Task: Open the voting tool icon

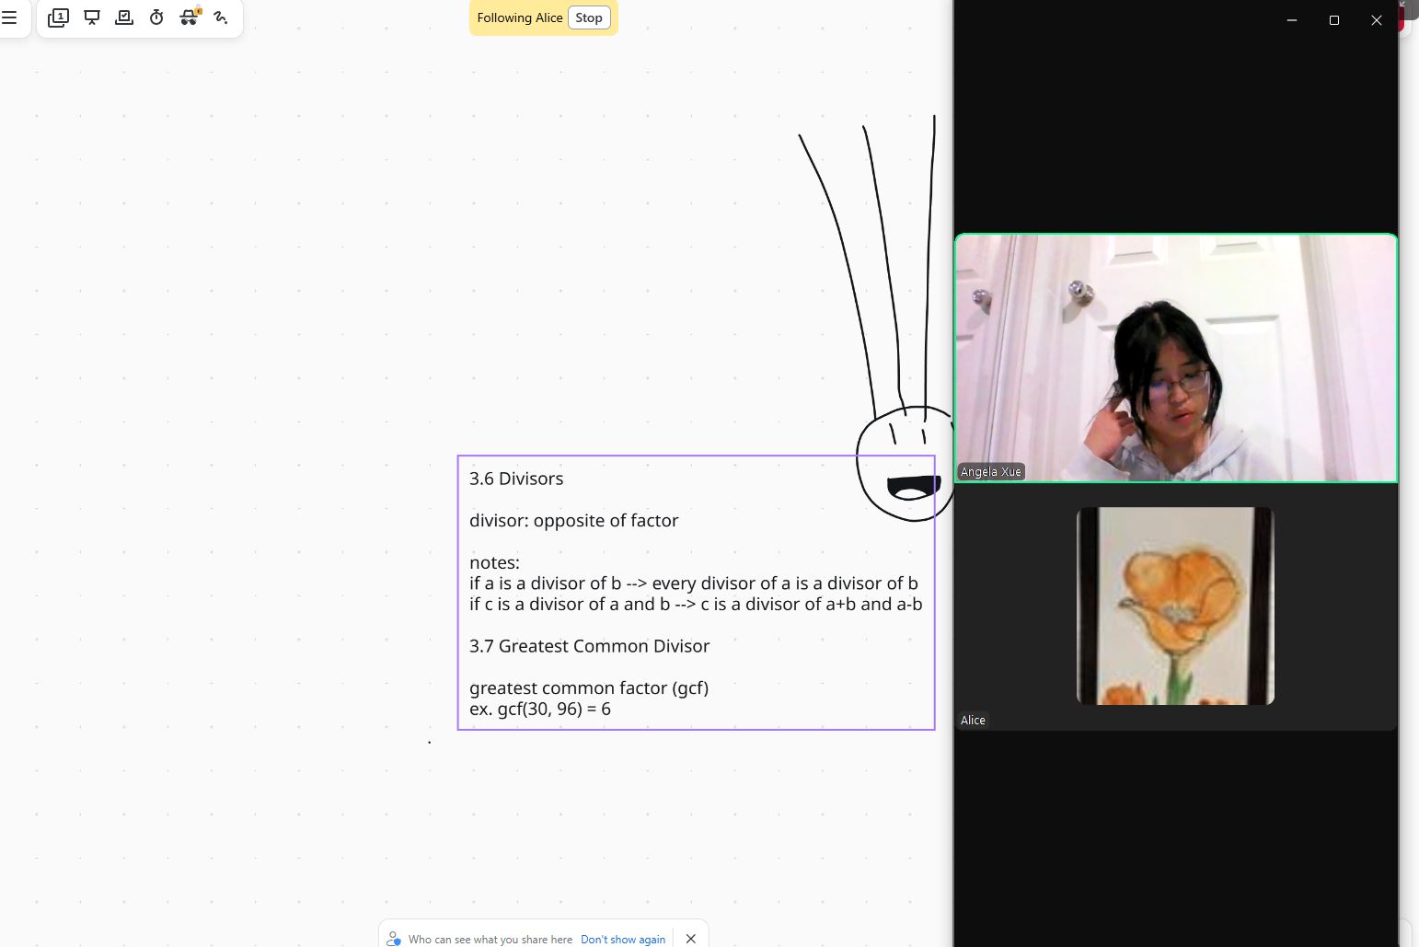Action: click(x=124, y=17)
